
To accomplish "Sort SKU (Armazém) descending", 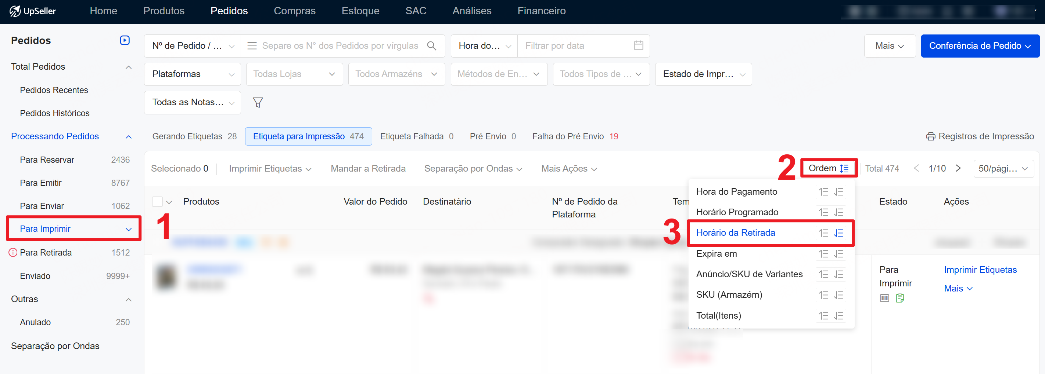I will tap(838, 295).
